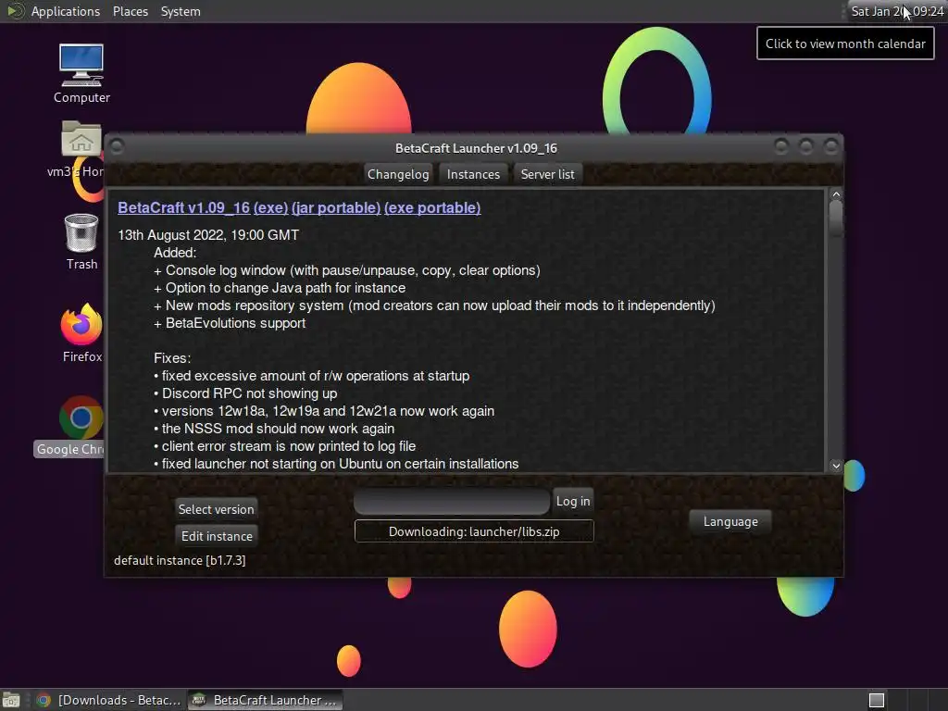Click 'the NSSS mod should now work again'
This screenshot has width=948, height=711.
pyautogui.click(x=274, y=429)
